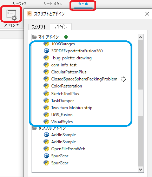
Task: Switch to the サーフェス ribbon tab
Action: coord(20,4)
